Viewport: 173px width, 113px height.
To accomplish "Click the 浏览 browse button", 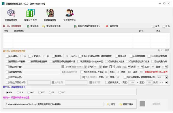I will click(111, 104).
